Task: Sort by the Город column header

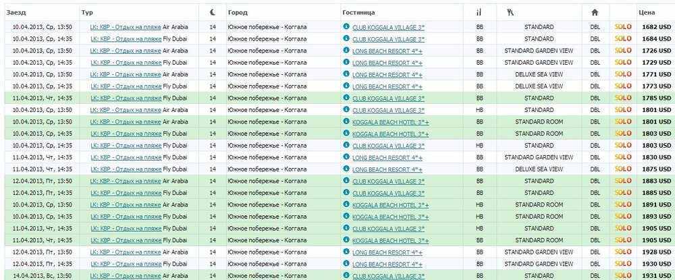Action: [238, 12]
